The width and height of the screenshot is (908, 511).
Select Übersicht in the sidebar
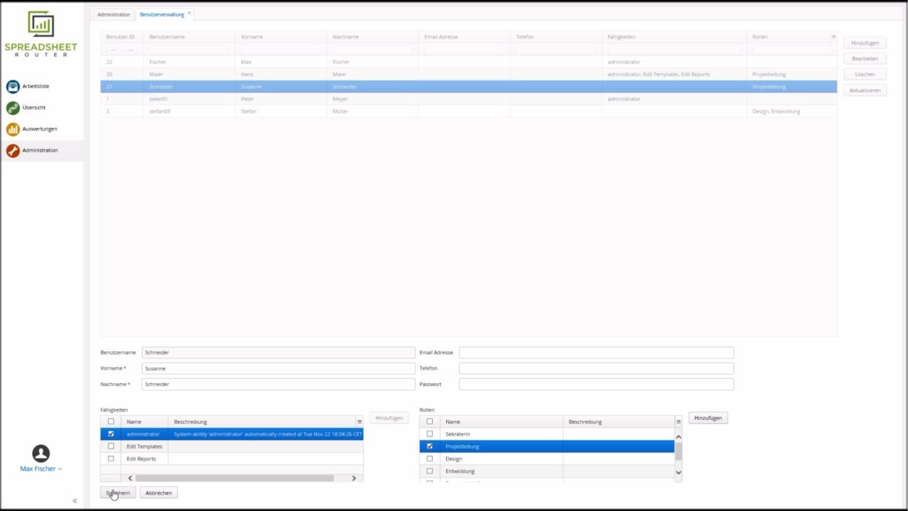tap(34, 108)
